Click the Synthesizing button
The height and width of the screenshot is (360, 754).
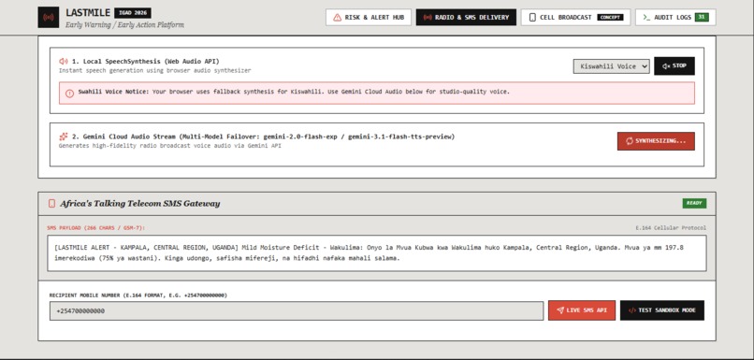click(x=656, y=141)
